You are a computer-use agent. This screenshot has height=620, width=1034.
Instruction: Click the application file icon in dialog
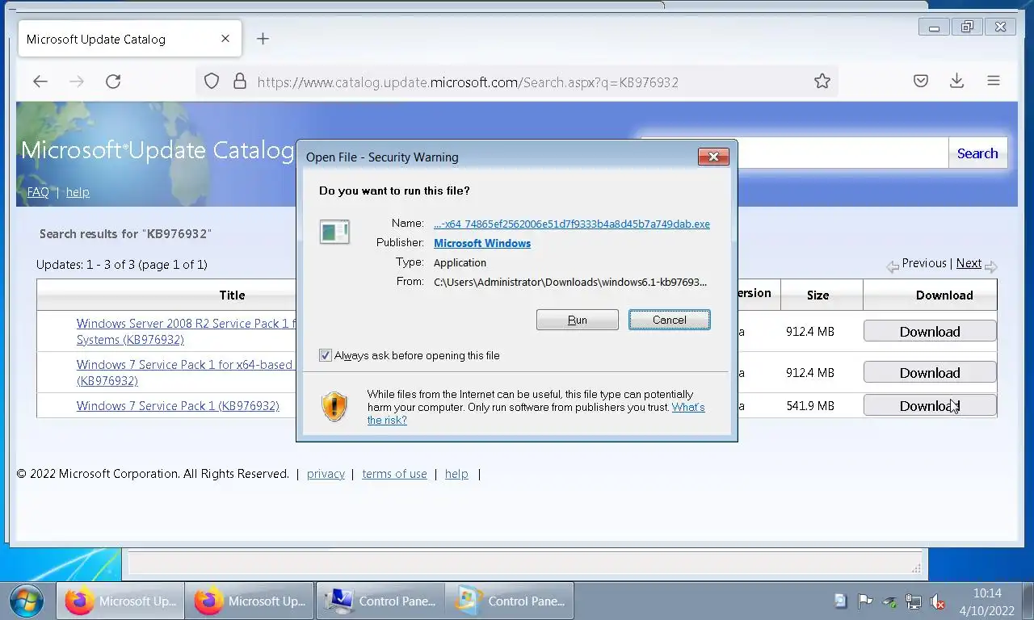334,232
